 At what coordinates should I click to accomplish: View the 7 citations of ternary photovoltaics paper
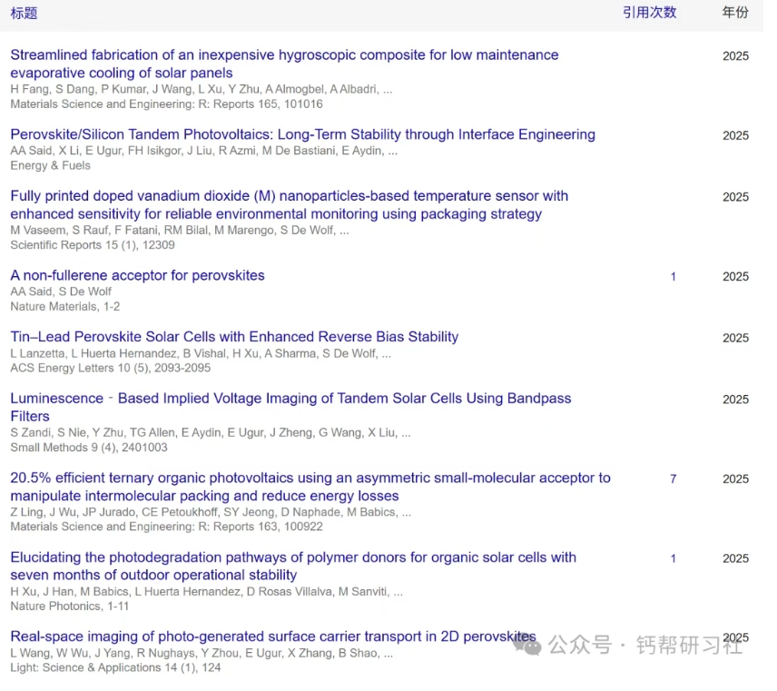tap(673, 479)
